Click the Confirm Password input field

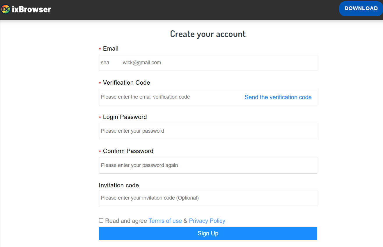(x=208, y=165)
